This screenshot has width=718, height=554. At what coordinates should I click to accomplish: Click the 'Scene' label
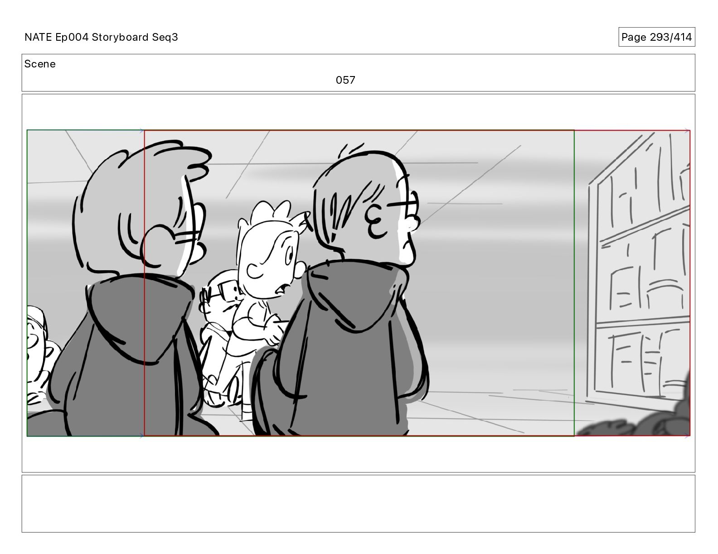click(x=40, y=64)
